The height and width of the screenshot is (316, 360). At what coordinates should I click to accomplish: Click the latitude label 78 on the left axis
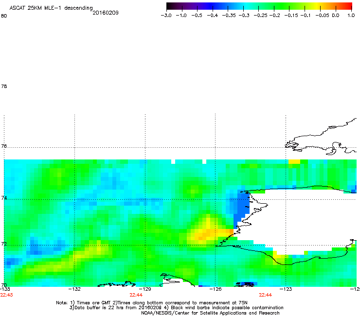click(x=4, y=86)
